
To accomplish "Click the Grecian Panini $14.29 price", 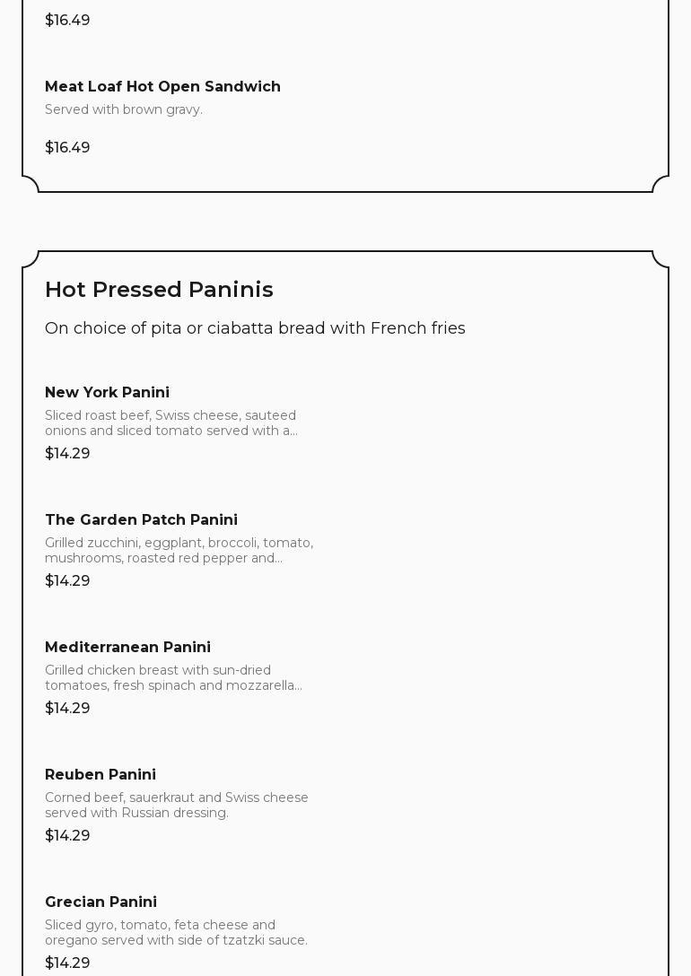I will [x=67, y=963].
